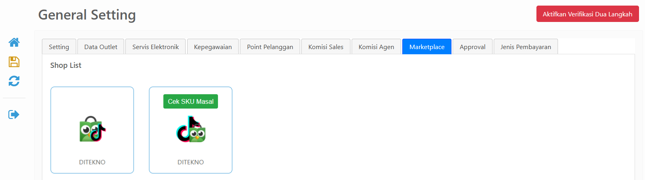Click Aktifkan Verifikasi Dua Langkah button
Viewport: 645px width, 180px height.
point(588,14)
